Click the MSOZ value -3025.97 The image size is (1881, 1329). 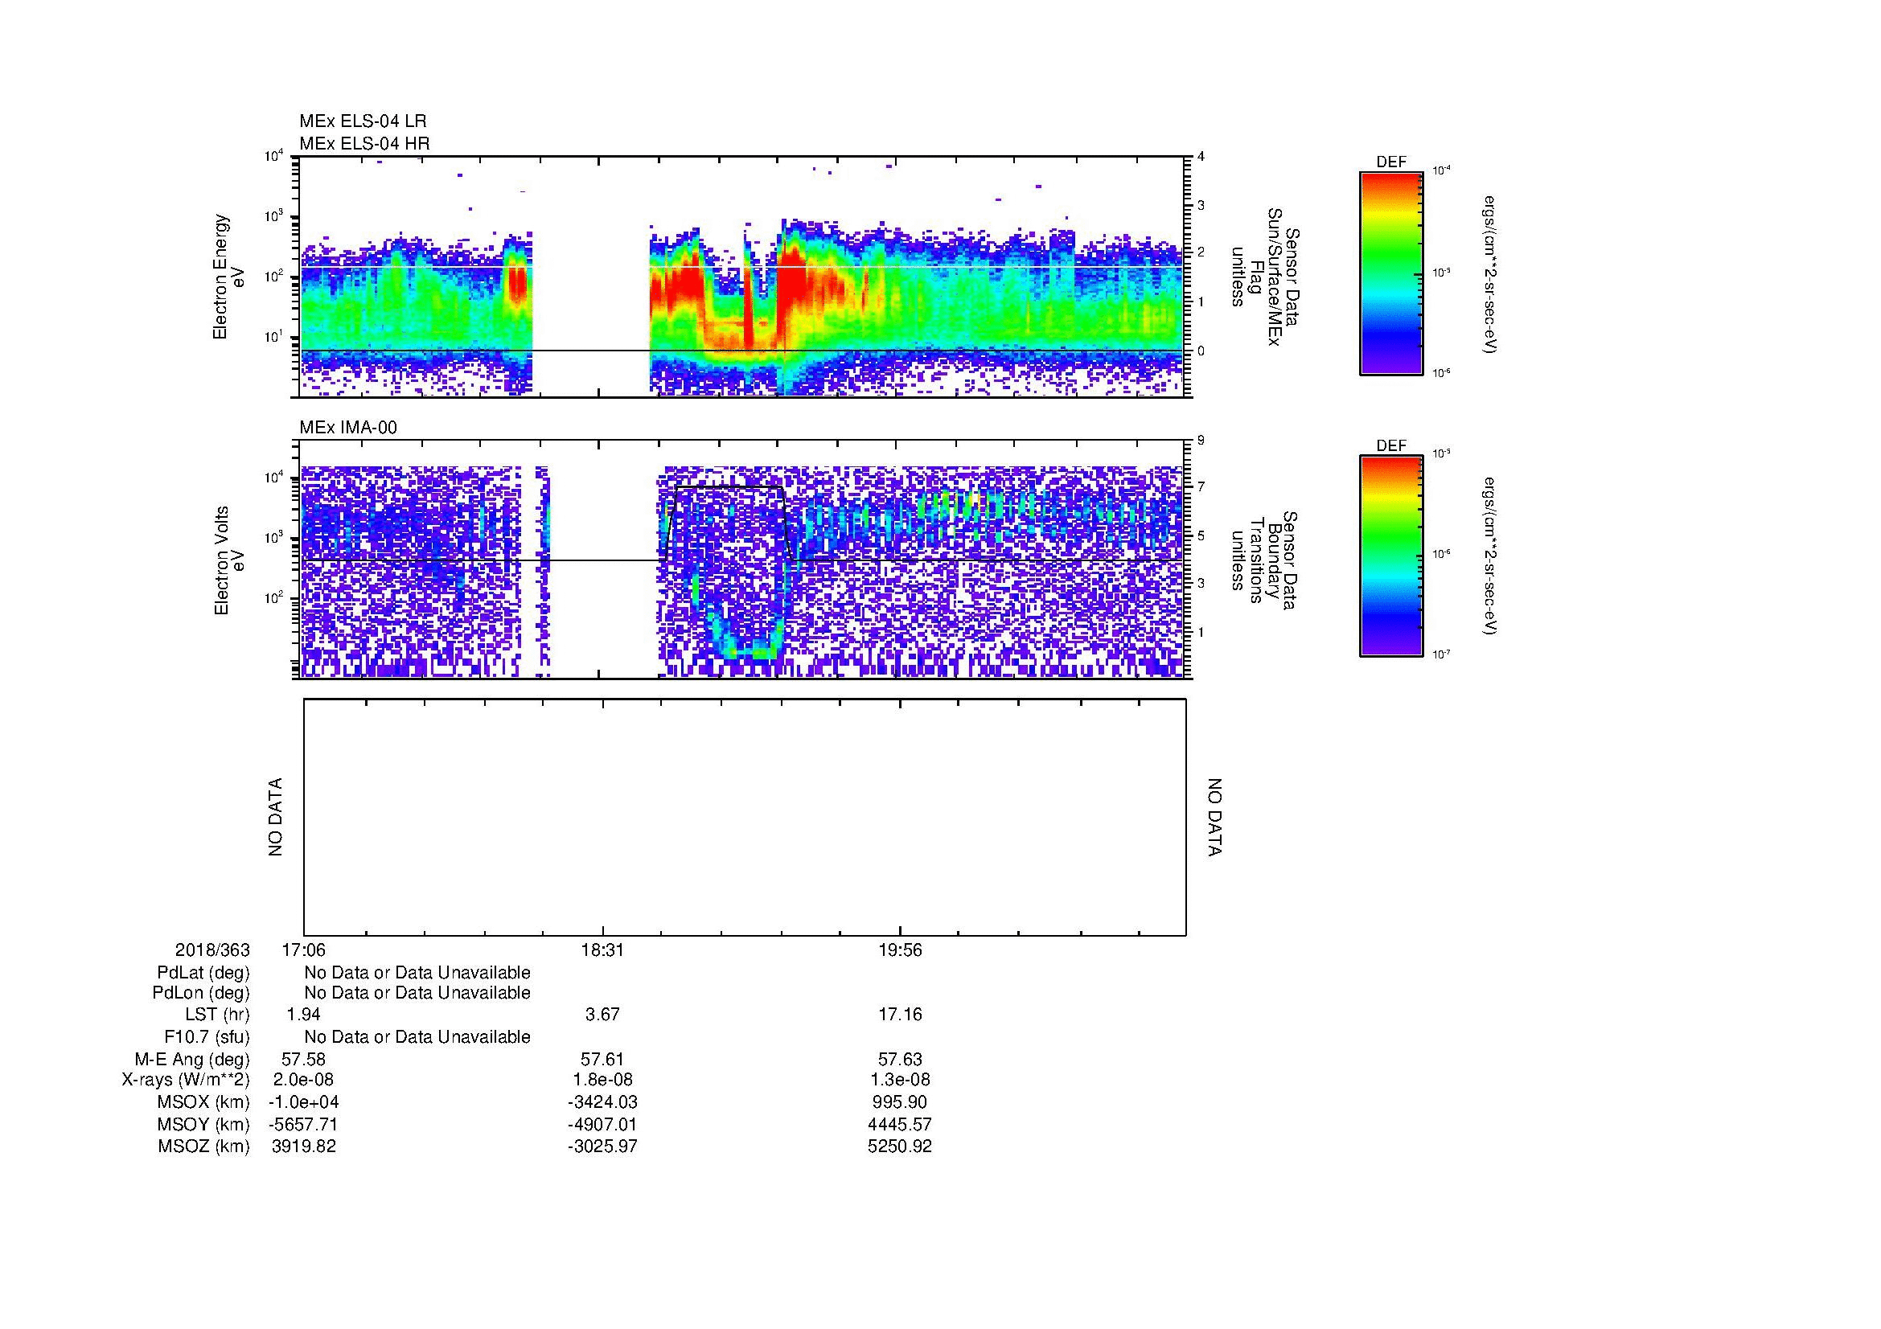click(x=602, y=1146)
